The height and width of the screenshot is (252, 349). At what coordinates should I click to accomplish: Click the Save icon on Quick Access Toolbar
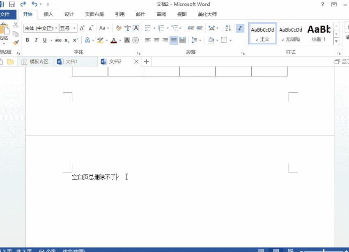pos(11,4)
